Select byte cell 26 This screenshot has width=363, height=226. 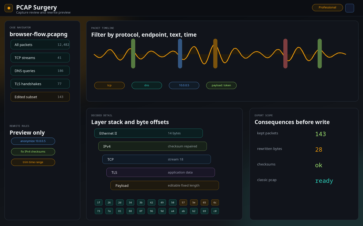tap(109, 203)
